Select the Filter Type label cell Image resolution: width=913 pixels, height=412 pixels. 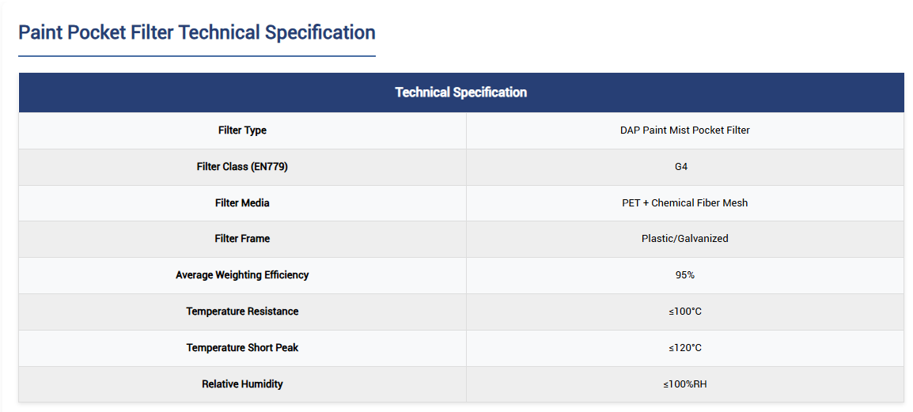[242, 130]
